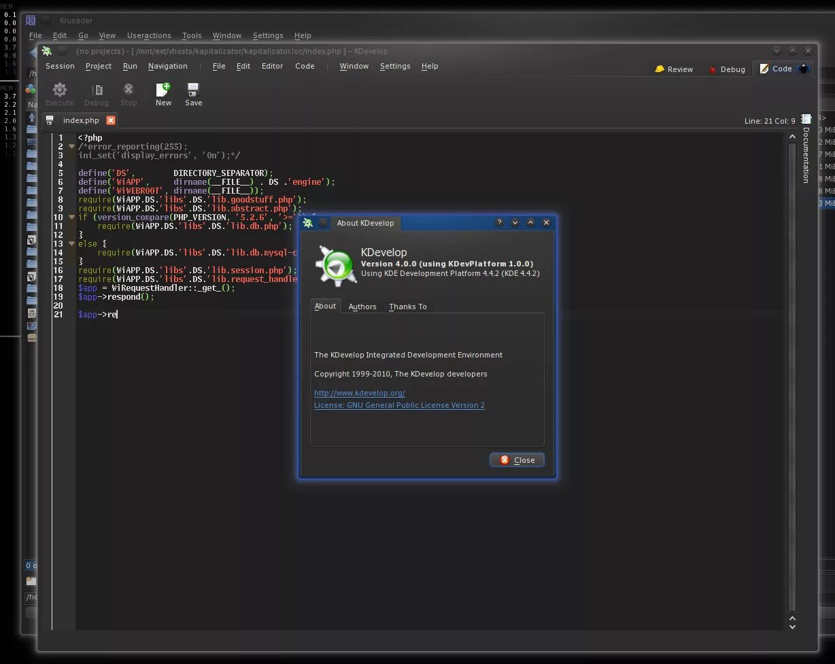Open the Code menu
Screen dimensions: 835x664
point(305,66)
